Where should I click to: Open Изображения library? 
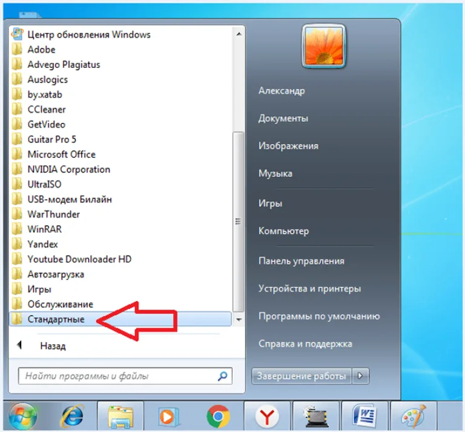tap(288, 146)
